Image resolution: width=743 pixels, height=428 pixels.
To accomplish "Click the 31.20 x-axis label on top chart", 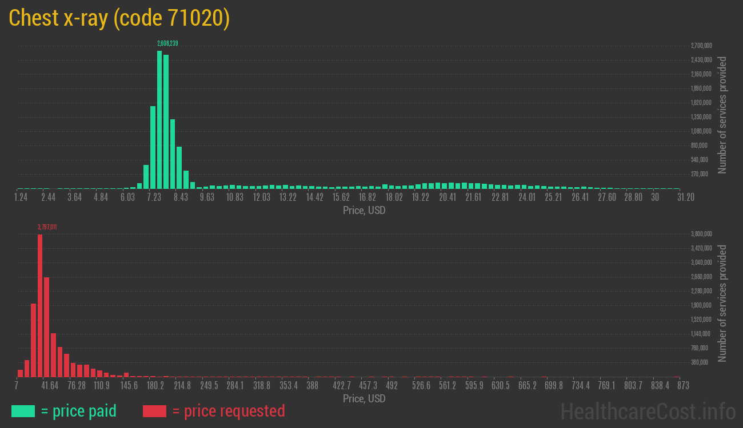I will coord(685,197).
